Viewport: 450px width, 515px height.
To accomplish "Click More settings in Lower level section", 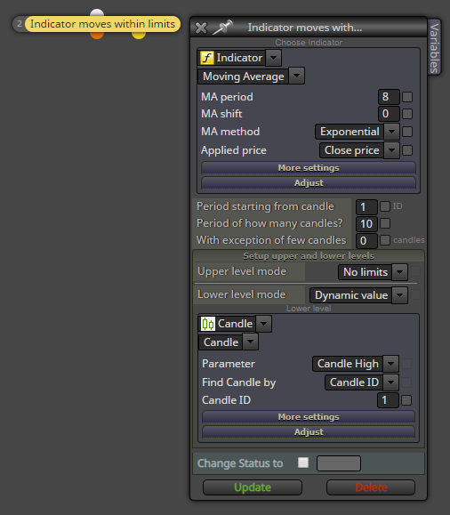I will pos(309,417).
